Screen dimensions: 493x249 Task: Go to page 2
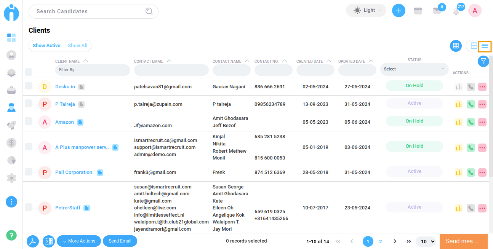pyautogui.click(x=380, y=241)
